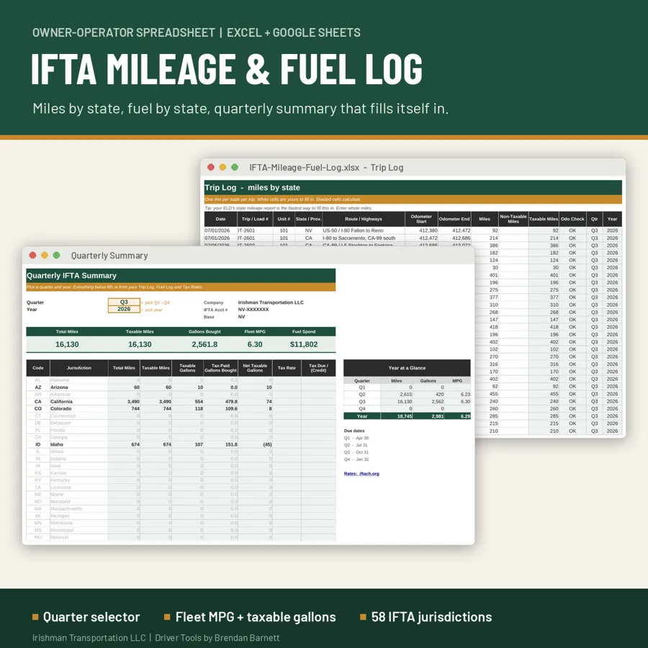Image resolution: width=648 pixels, height=648 pixels.
Task: Select the Non-Taxable Miles column header
Action: tap(513, 219)
